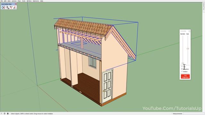Select the Bottom radio option

tap(182, 72)
